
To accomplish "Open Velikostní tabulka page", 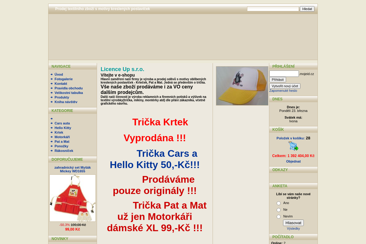I will point(69,93).
